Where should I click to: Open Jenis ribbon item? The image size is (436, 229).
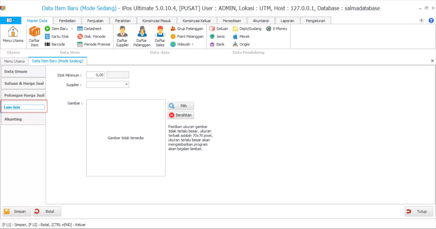point(217,36)
